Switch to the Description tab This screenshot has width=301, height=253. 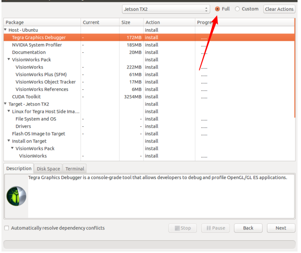(19, 168)
